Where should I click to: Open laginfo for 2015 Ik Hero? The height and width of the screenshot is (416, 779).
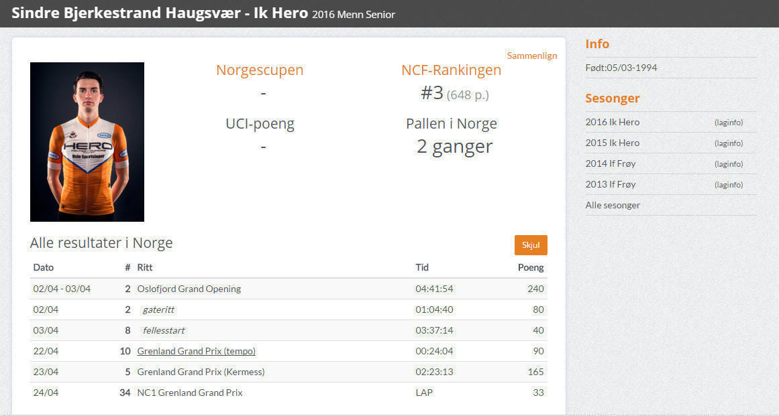click(x=728, y=143)
